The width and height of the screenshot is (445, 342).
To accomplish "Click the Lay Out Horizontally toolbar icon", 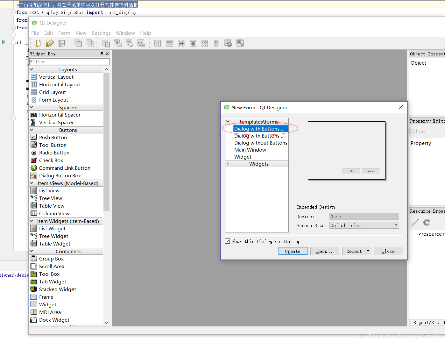I will 158,43.
